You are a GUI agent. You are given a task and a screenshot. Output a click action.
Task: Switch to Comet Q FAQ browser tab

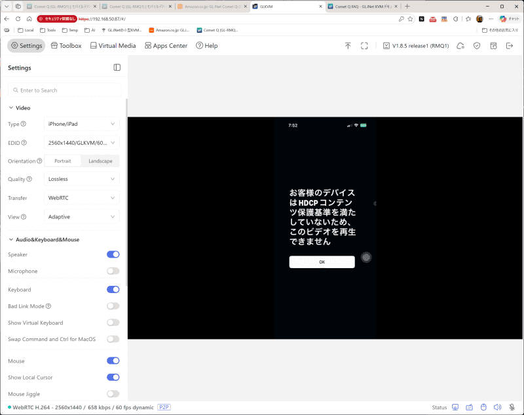point(363,7)
